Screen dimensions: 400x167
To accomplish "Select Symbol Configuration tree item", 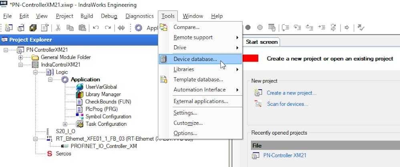I will [109, 117].
